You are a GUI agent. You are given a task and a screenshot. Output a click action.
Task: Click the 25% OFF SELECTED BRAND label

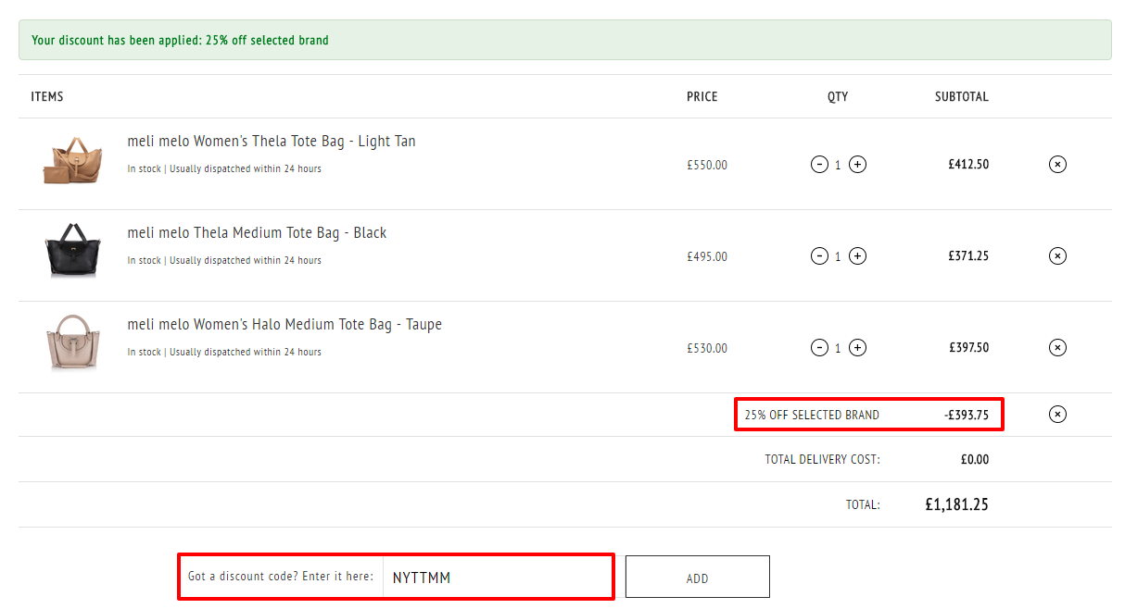tap(812, 416)
